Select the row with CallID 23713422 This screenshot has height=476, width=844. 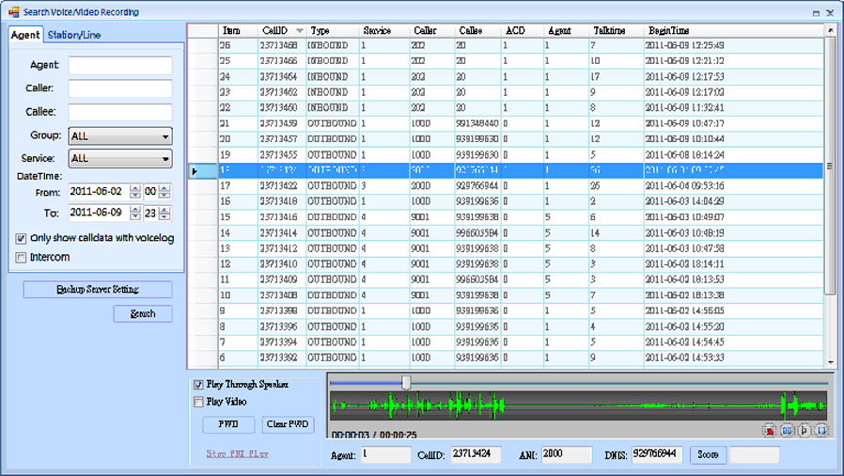click(x=506, y=185)
